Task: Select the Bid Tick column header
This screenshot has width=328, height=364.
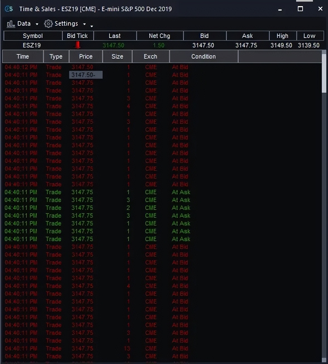Action: click(78, 36)
